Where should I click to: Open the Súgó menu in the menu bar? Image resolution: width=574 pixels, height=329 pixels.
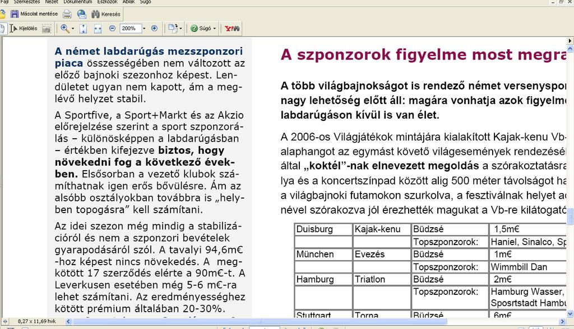click(145, 2)
